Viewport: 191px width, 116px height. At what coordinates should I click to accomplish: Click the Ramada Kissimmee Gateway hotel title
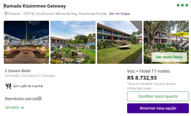tap(35, 6)
